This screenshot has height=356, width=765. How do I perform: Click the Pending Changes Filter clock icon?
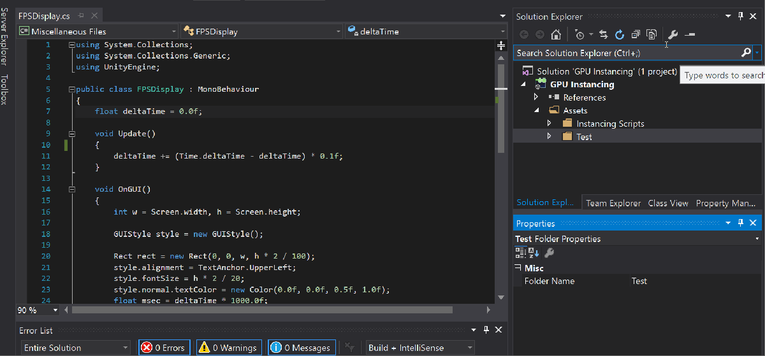(579, 34)
